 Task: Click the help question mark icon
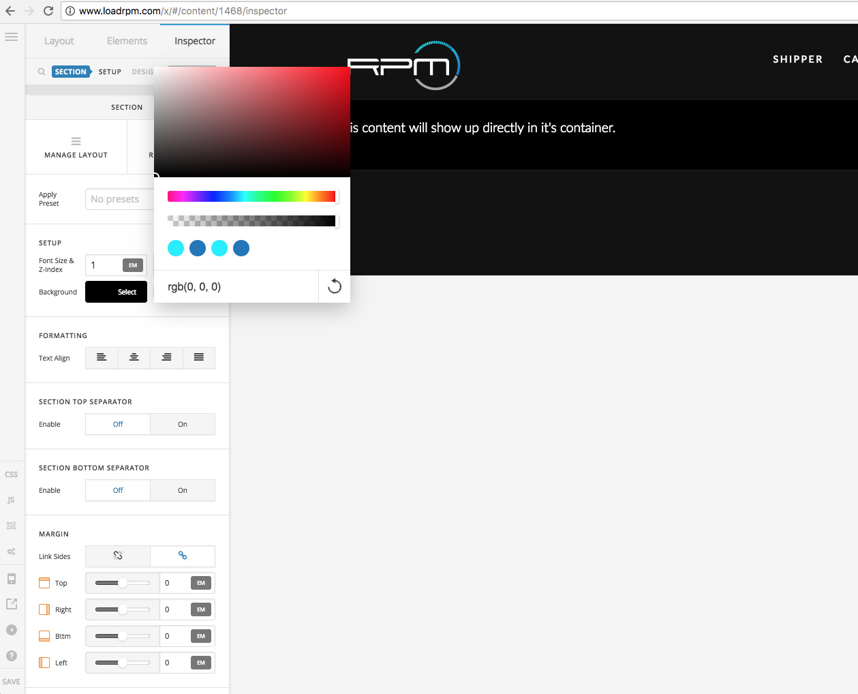(12, 656)
